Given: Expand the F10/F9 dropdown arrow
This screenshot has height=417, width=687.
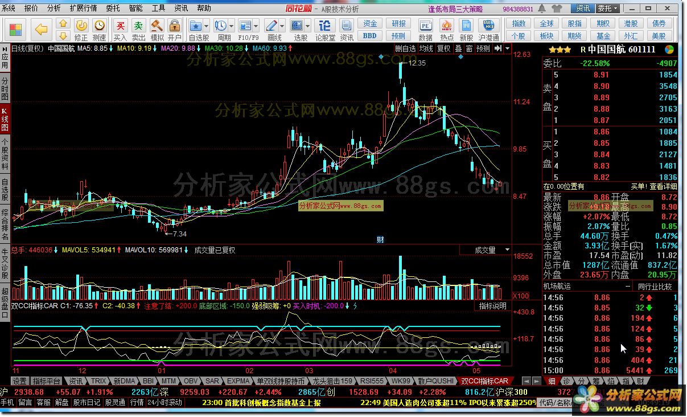Looking at the screenshot, I should (x=257, y=26).
